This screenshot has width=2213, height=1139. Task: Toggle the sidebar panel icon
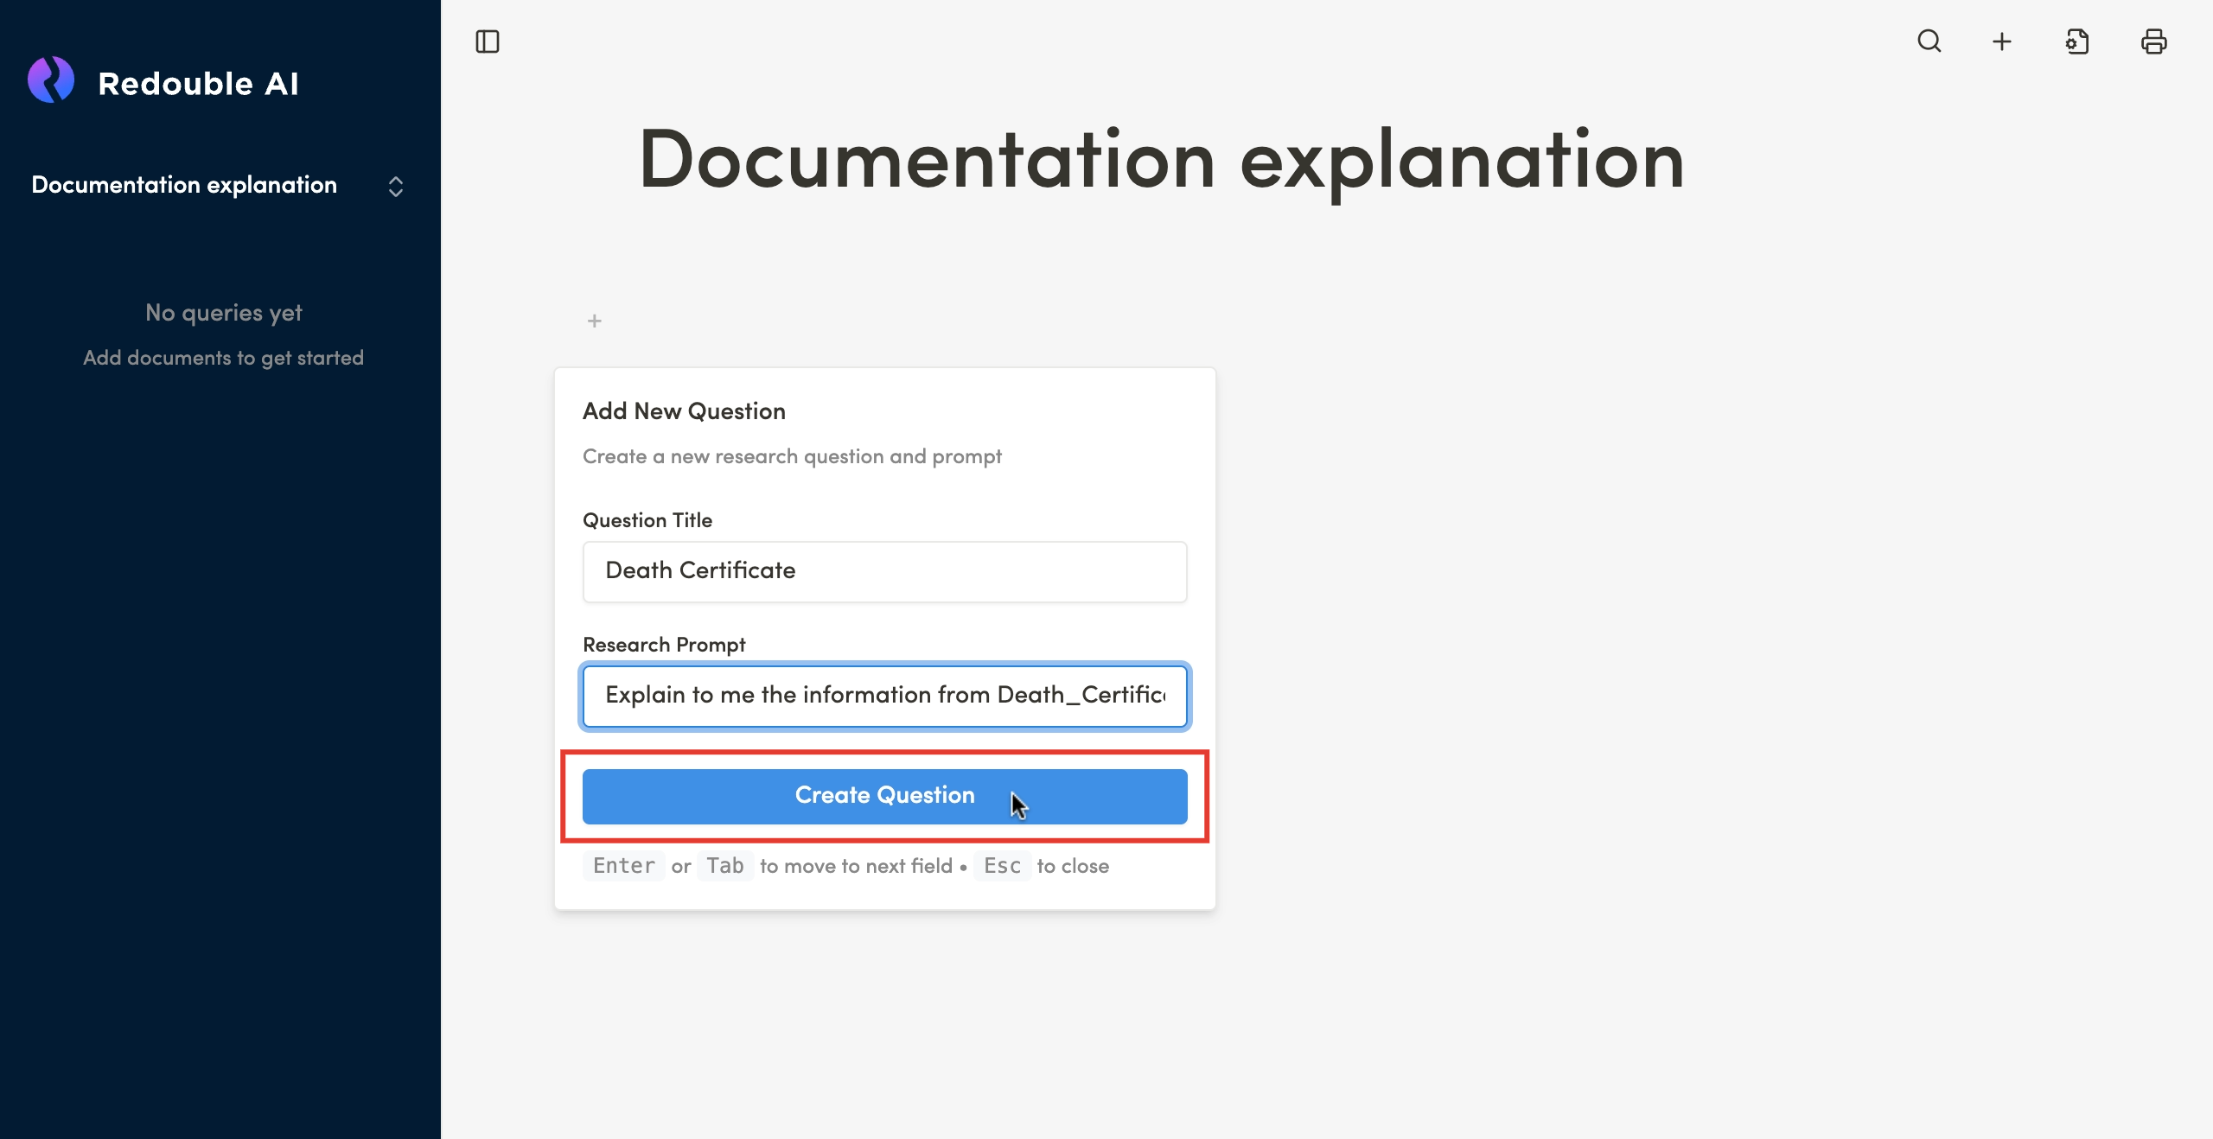pos(488,41)
